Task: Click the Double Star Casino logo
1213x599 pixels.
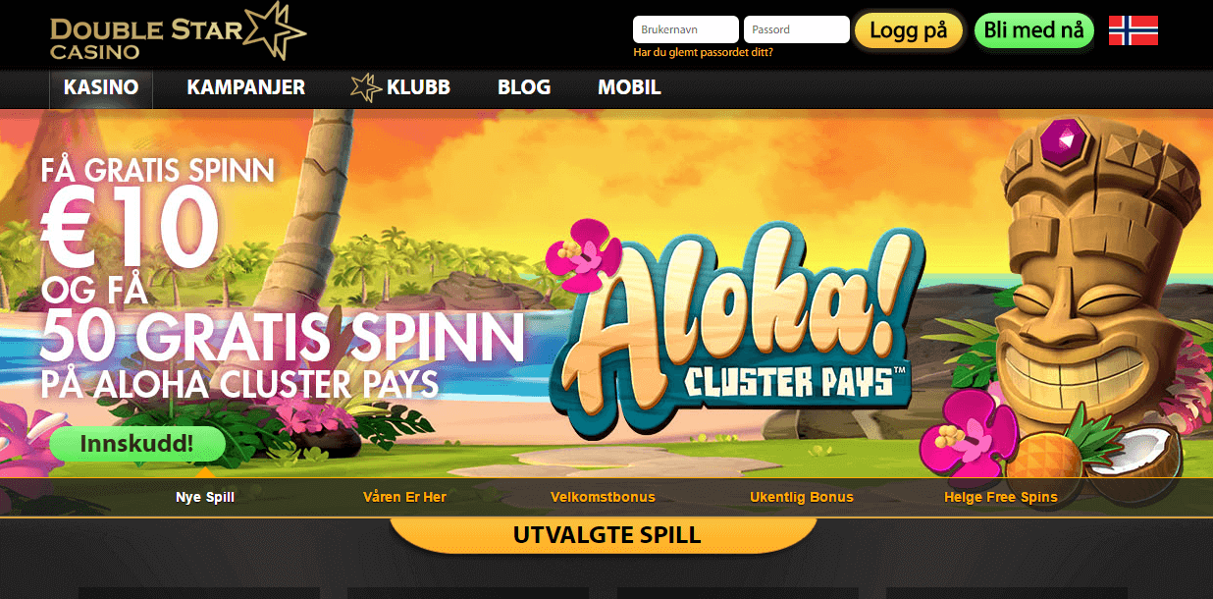Action: coord(179,32)
